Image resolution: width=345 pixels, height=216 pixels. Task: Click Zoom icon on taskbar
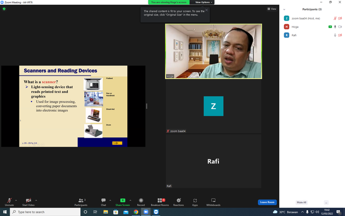pos(146,212)
